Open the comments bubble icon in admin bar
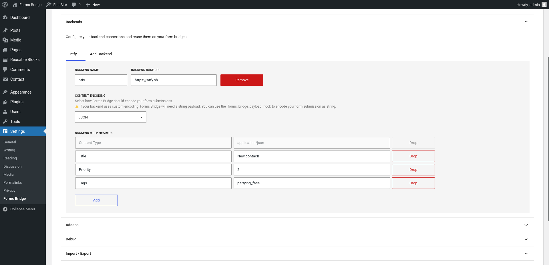The width and height of the screenshot is (549, 265). (x=74, y=5)
